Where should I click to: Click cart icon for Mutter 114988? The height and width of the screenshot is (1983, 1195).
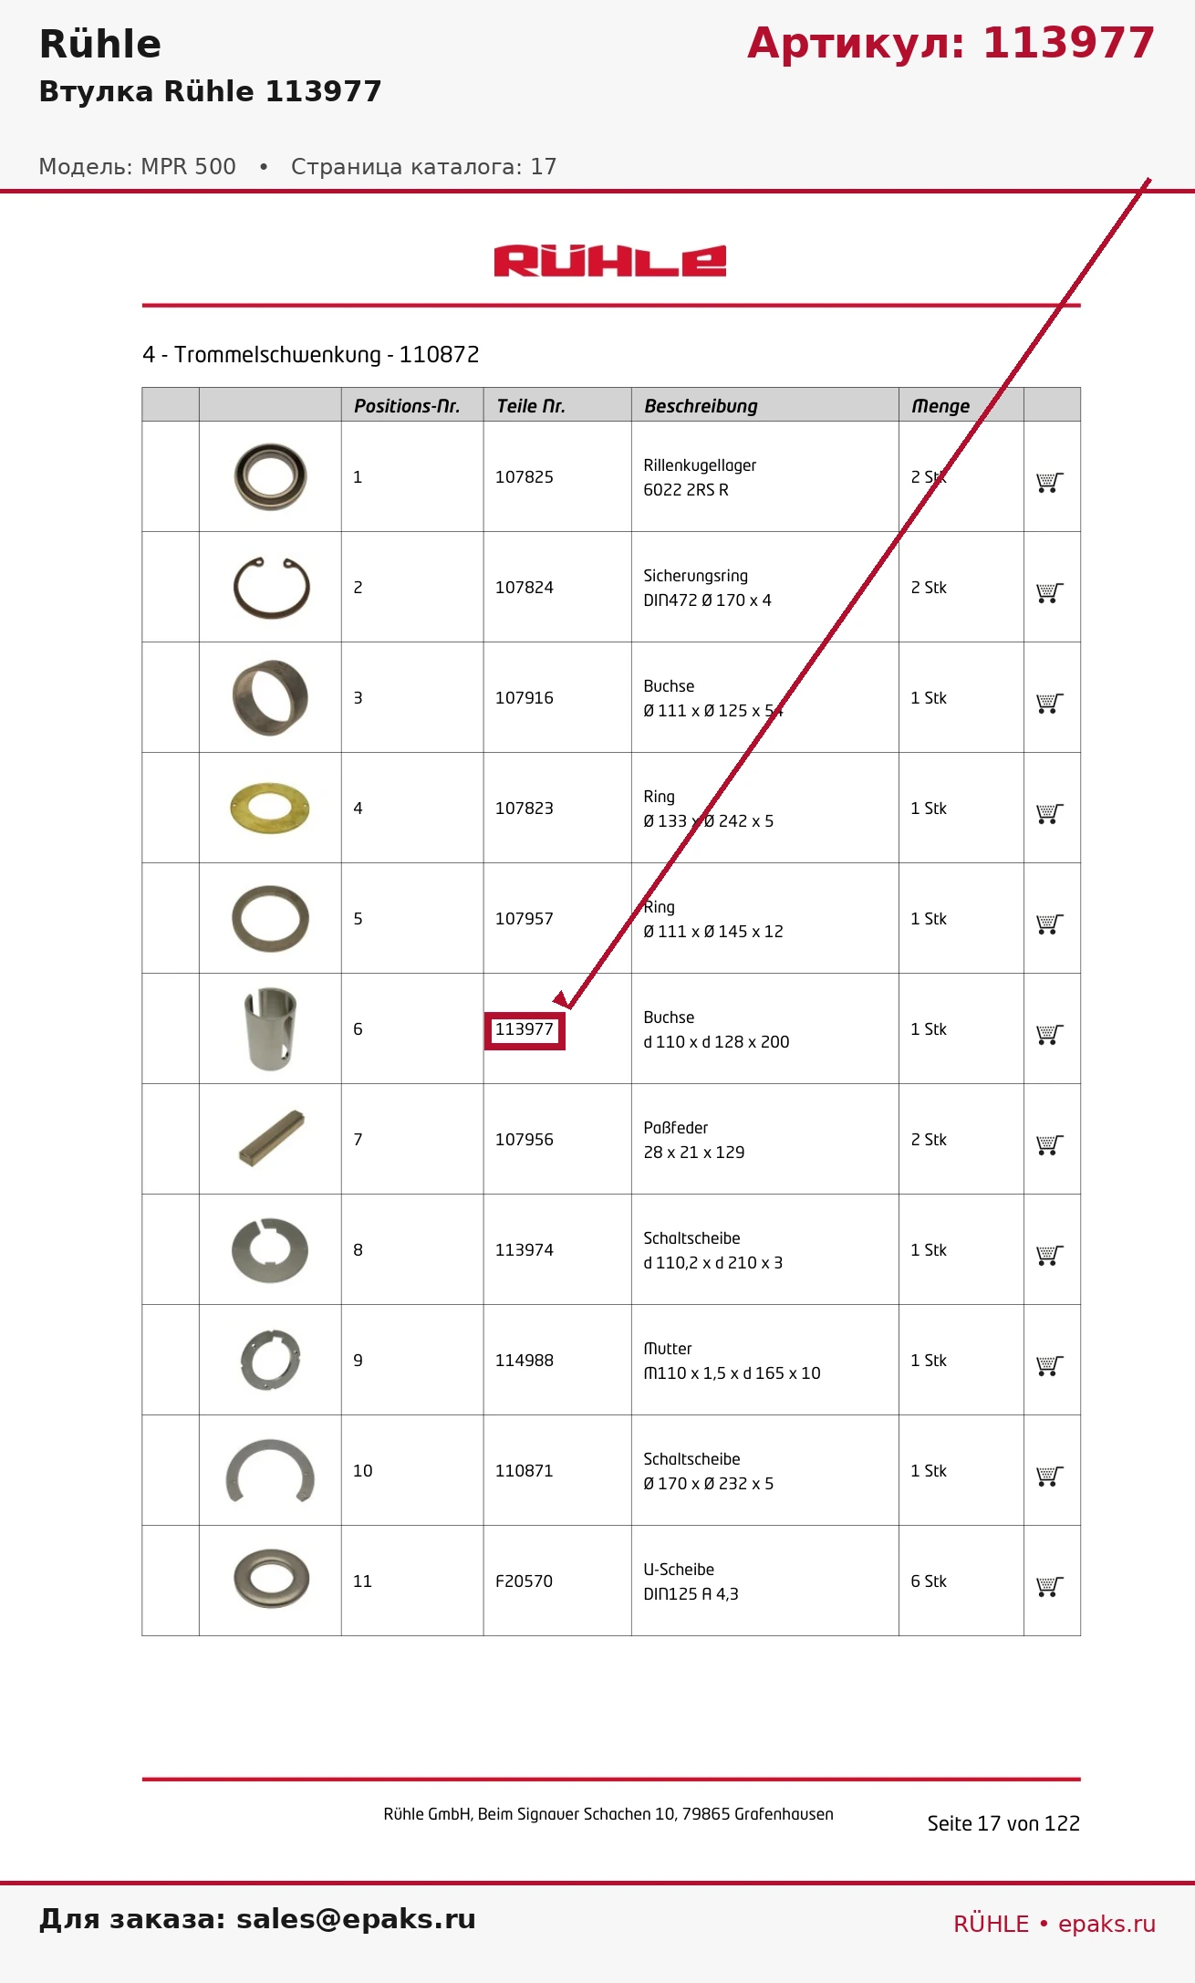[1050, 1366]
